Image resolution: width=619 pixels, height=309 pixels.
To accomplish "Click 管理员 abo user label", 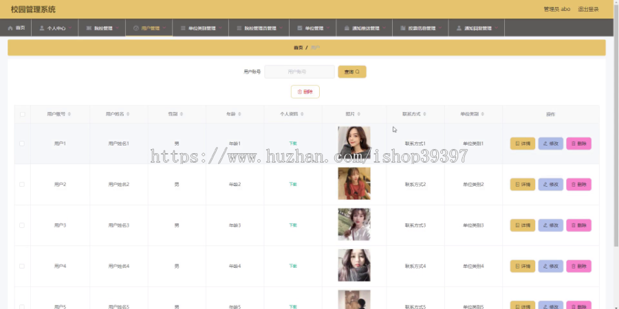I will click(x=557, y=9).
